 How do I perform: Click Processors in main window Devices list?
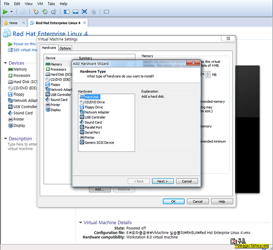[19, 76]
